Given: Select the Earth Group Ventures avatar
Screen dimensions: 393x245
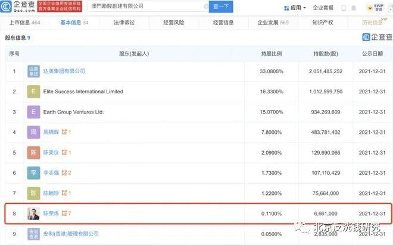Looking at the screenshot, I should tap(33, 112).
